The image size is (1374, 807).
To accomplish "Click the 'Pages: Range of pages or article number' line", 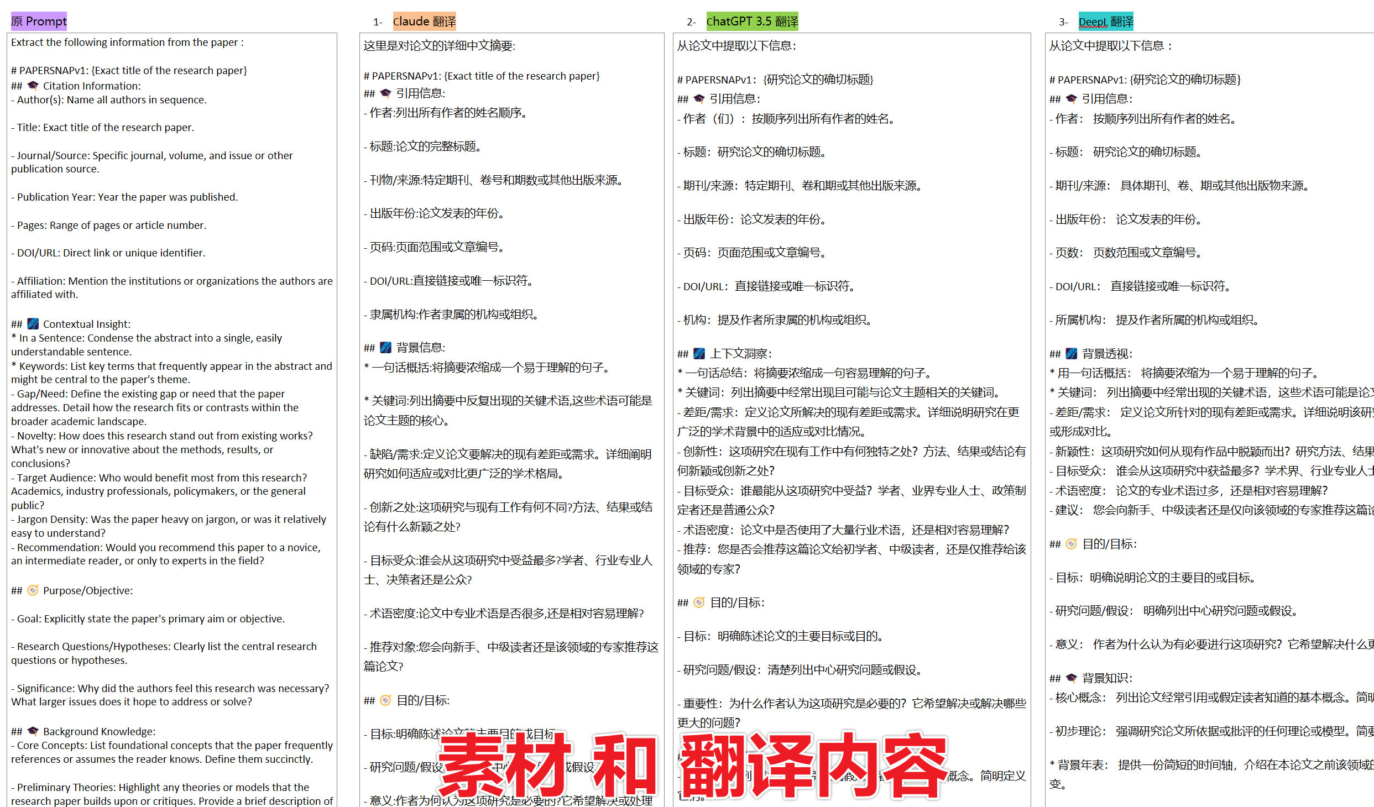I will click(x=109, y=226).
